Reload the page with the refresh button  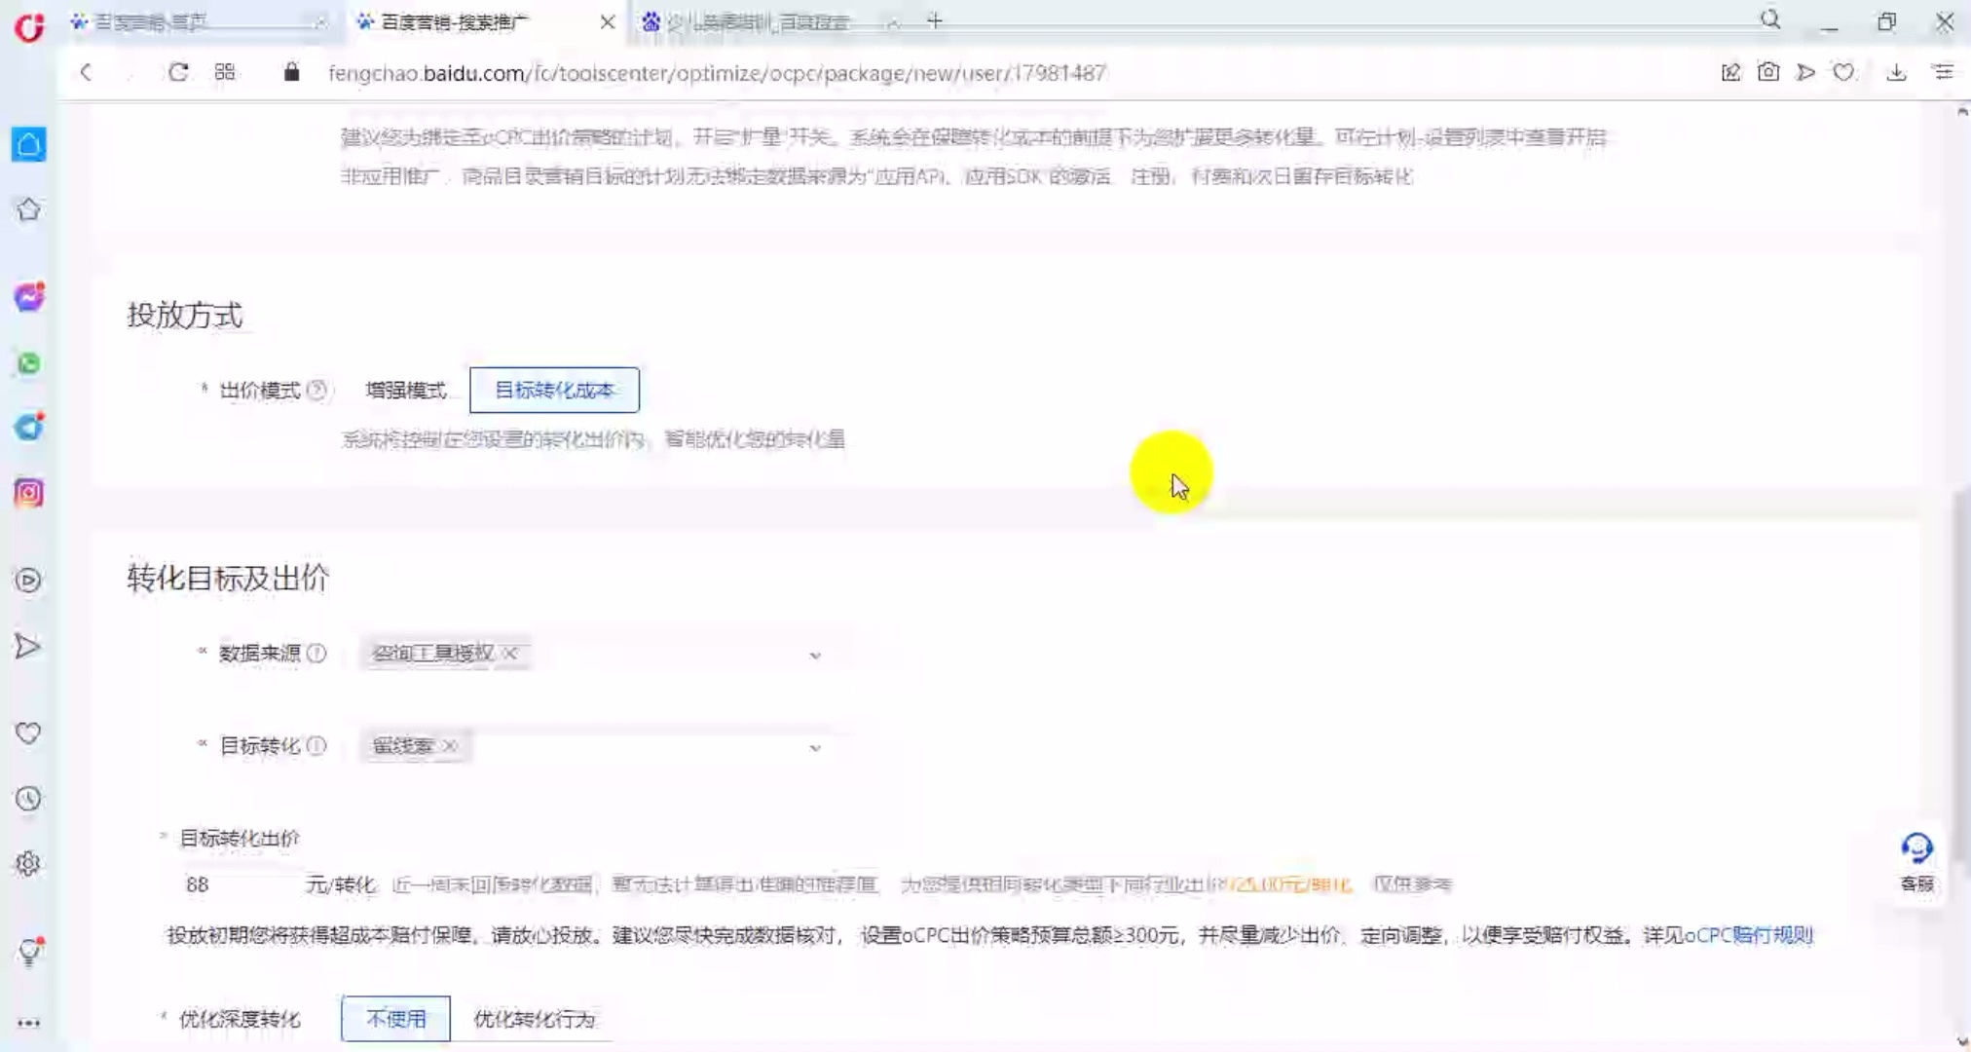click(x=178, y=71)
